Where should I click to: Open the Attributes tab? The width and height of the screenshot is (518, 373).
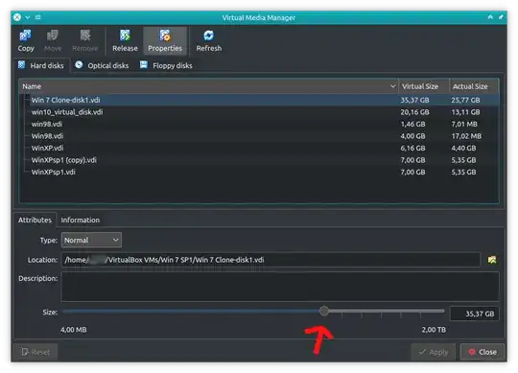tap(35, 220)
